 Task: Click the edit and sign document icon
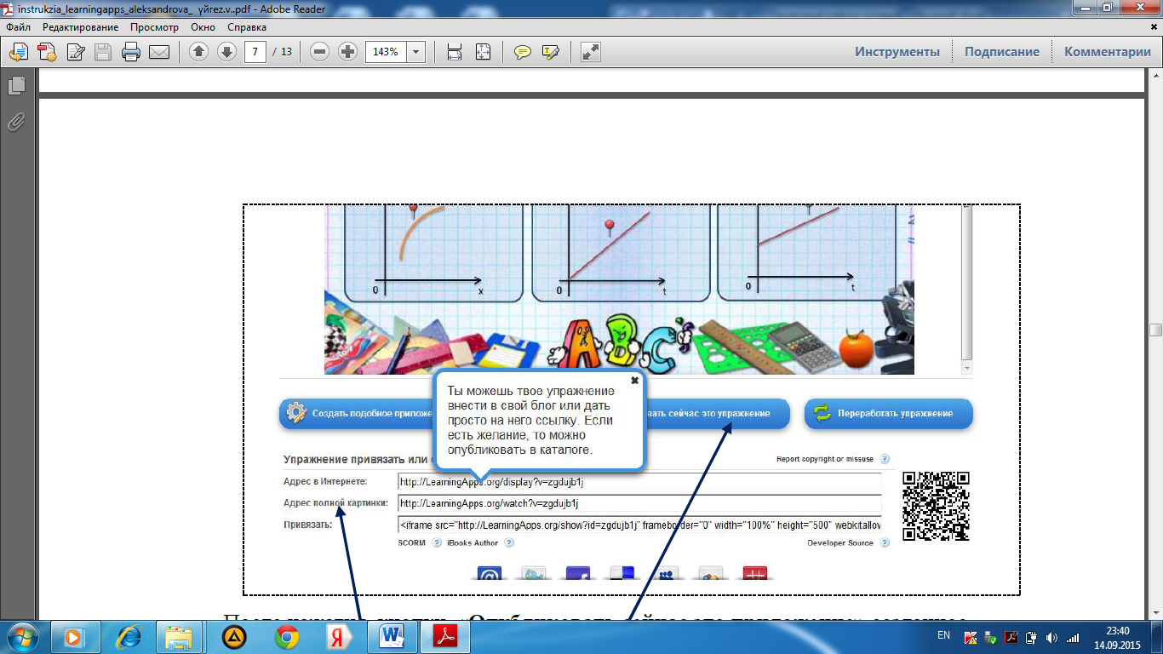(75, 52)
